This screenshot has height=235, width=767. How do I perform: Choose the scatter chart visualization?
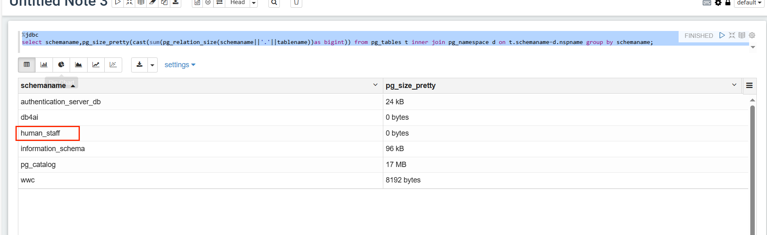click(113, 65)
